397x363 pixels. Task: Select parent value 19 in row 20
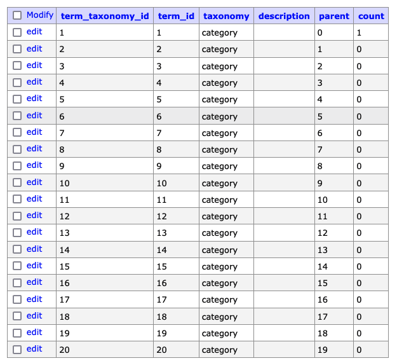tap(323, 350)
